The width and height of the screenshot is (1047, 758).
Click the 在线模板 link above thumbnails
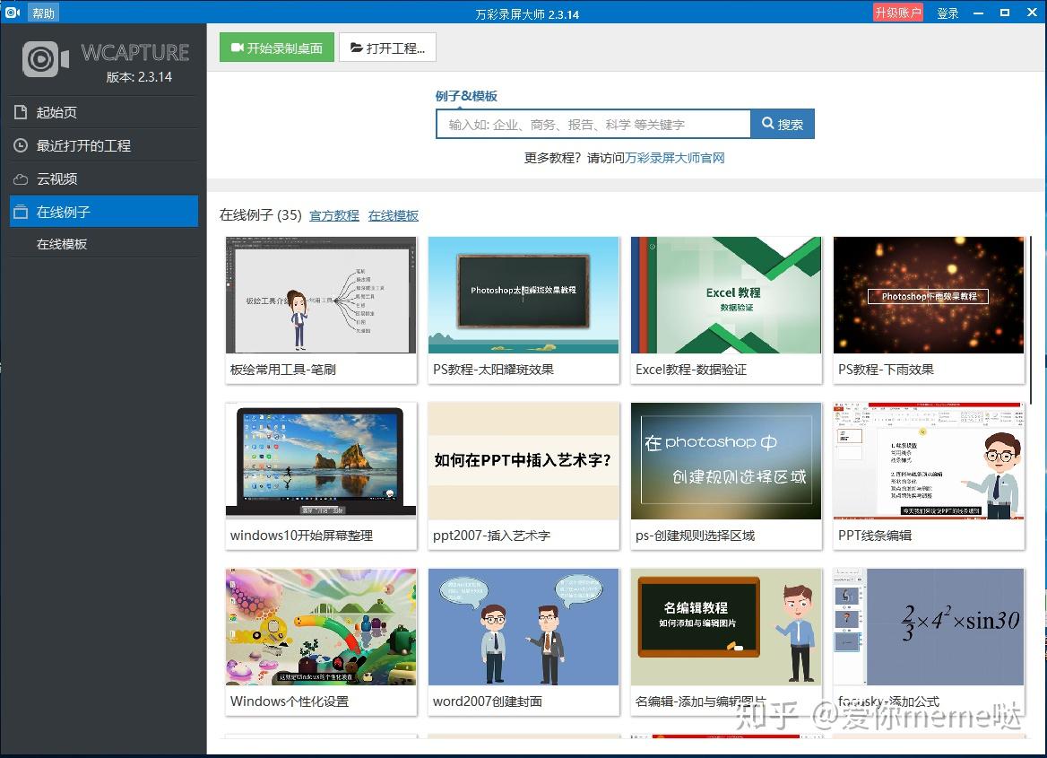[x=394, y=215]
